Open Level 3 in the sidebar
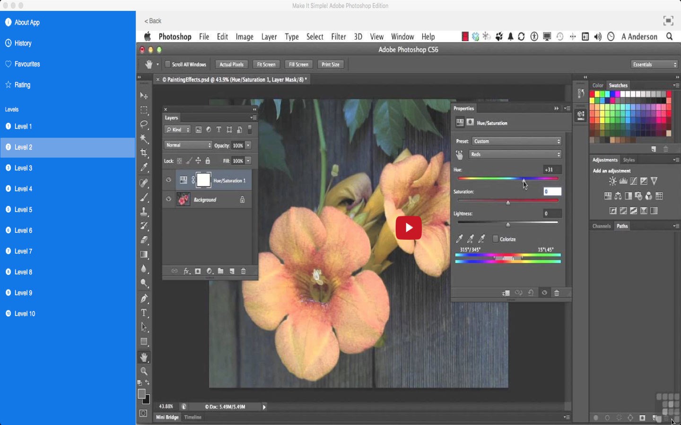 (x=68, y=168)
